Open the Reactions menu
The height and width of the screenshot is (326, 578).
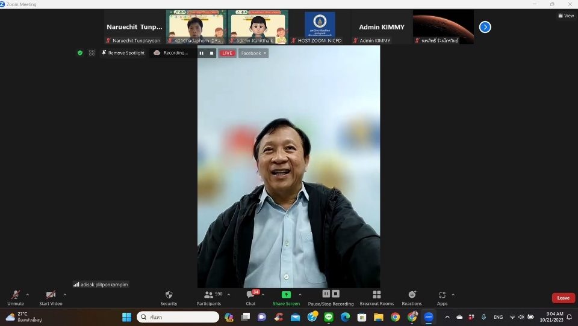coord(412,298)
